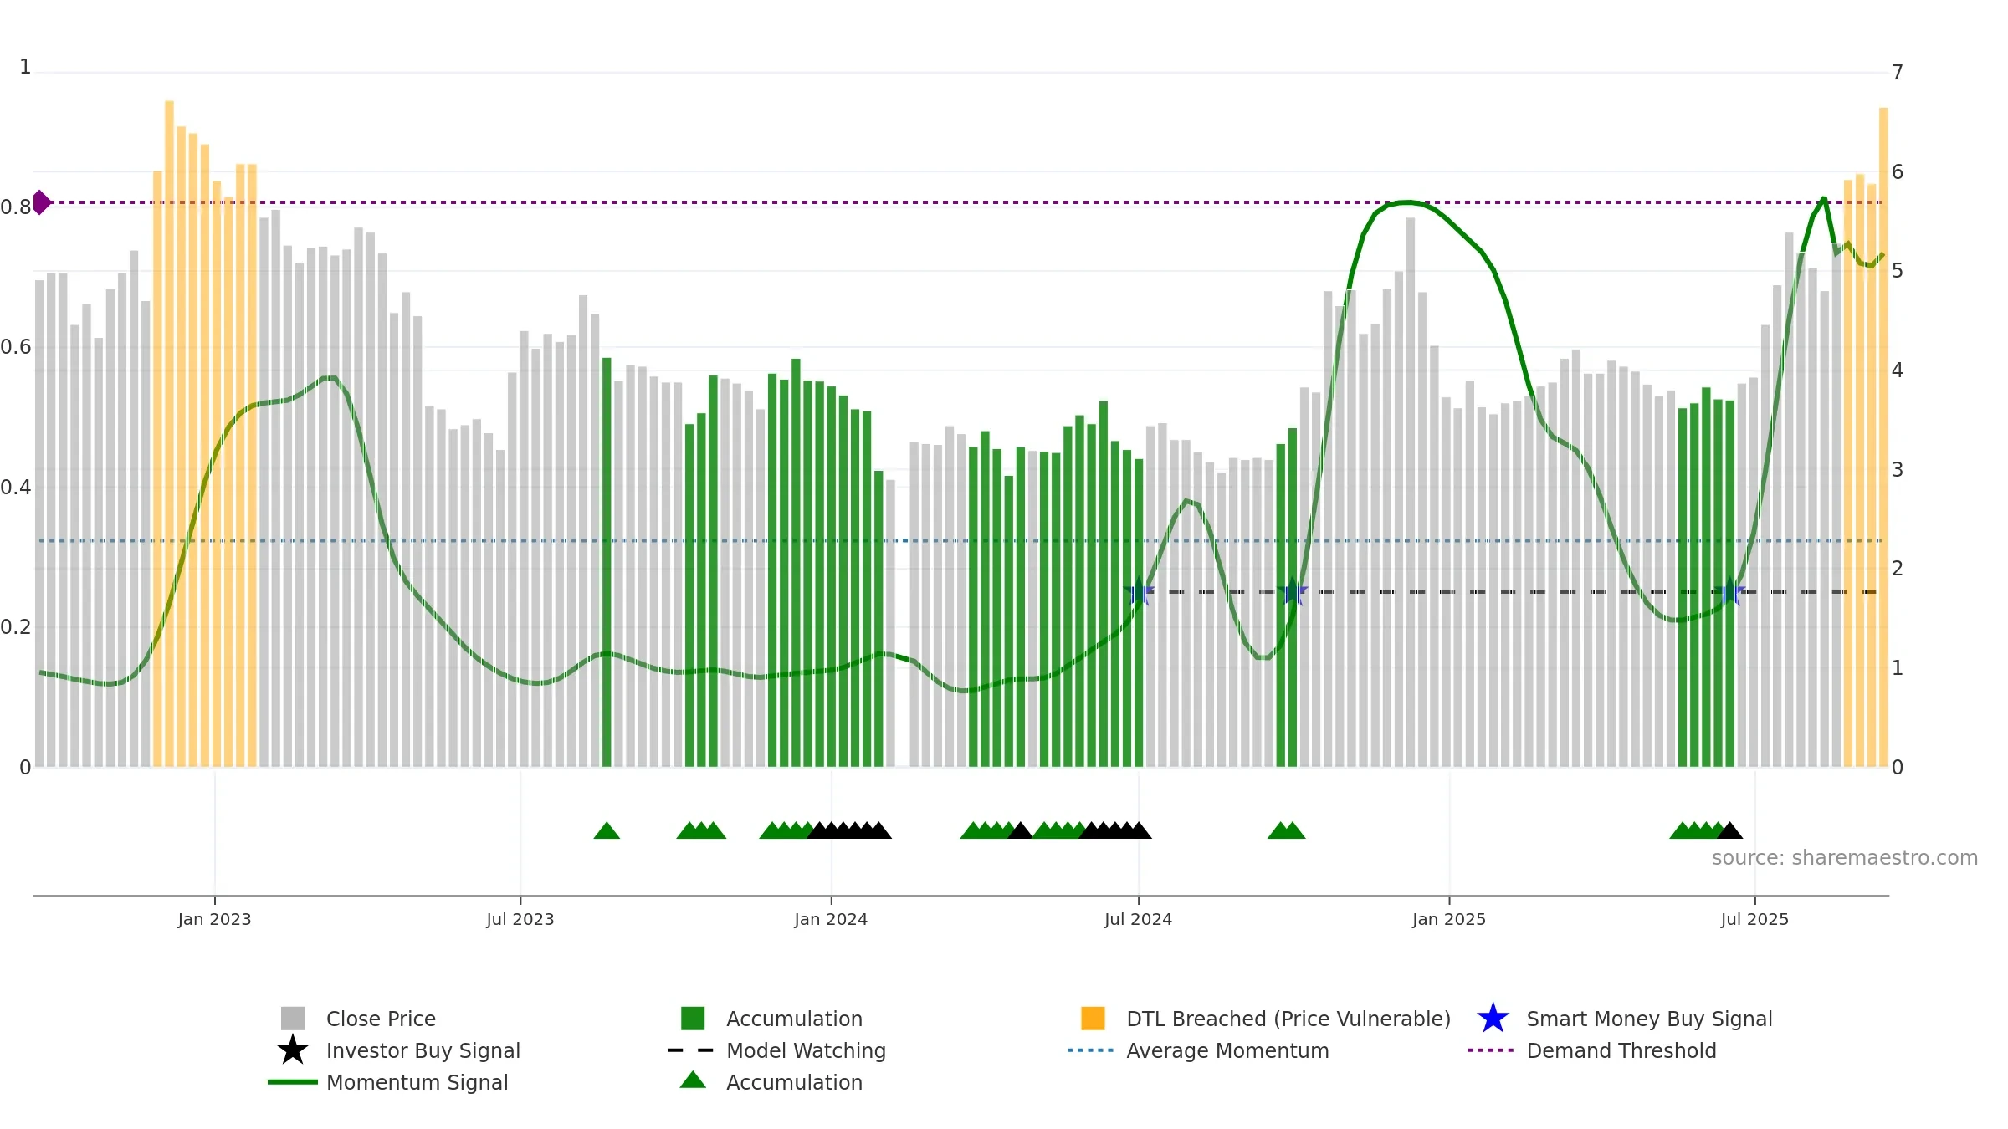This screenshot has width=2008, height=1129.
Task: Click the orange DTL Breached legend swatch
Action: click(1093, 1018)
